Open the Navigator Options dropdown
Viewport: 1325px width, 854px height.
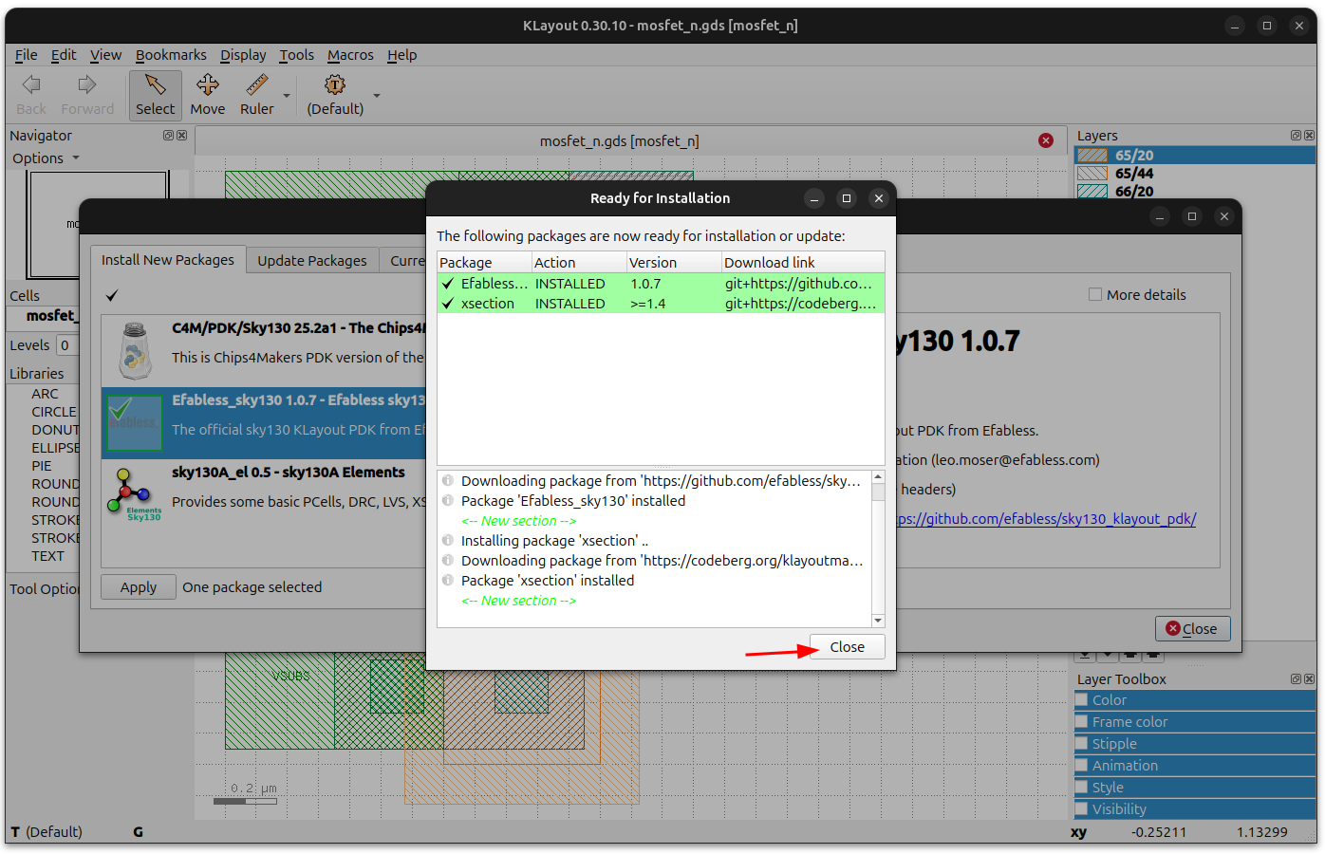(x=46, y=158)
